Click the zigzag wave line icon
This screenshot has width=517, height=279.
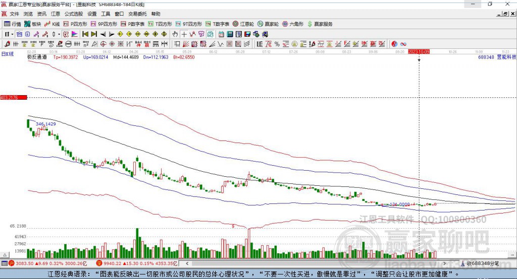click(x=221, y=44)
